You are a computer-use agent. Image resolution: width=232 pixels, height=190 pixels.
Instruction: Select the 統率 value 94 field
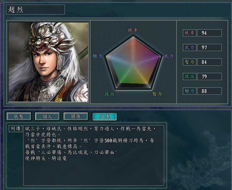click(209, 33)
